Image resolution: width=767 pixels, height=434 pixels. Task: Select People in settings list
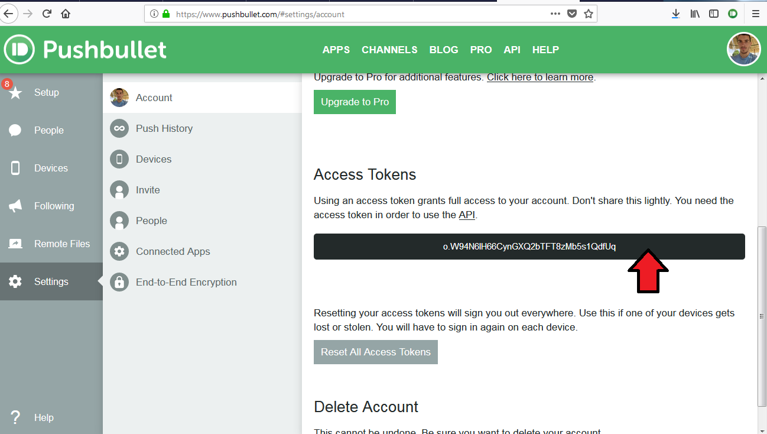[x=202, y=221]
